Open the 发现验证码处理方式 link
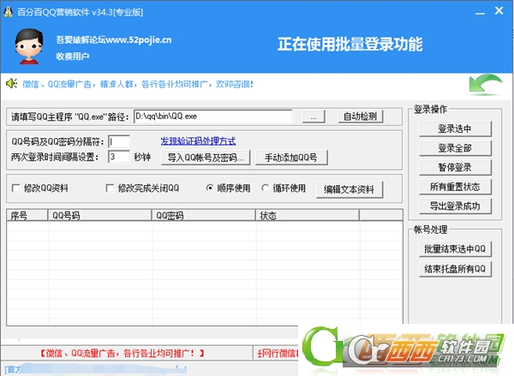The image size is (514, 376). click(x=198, y=141)
